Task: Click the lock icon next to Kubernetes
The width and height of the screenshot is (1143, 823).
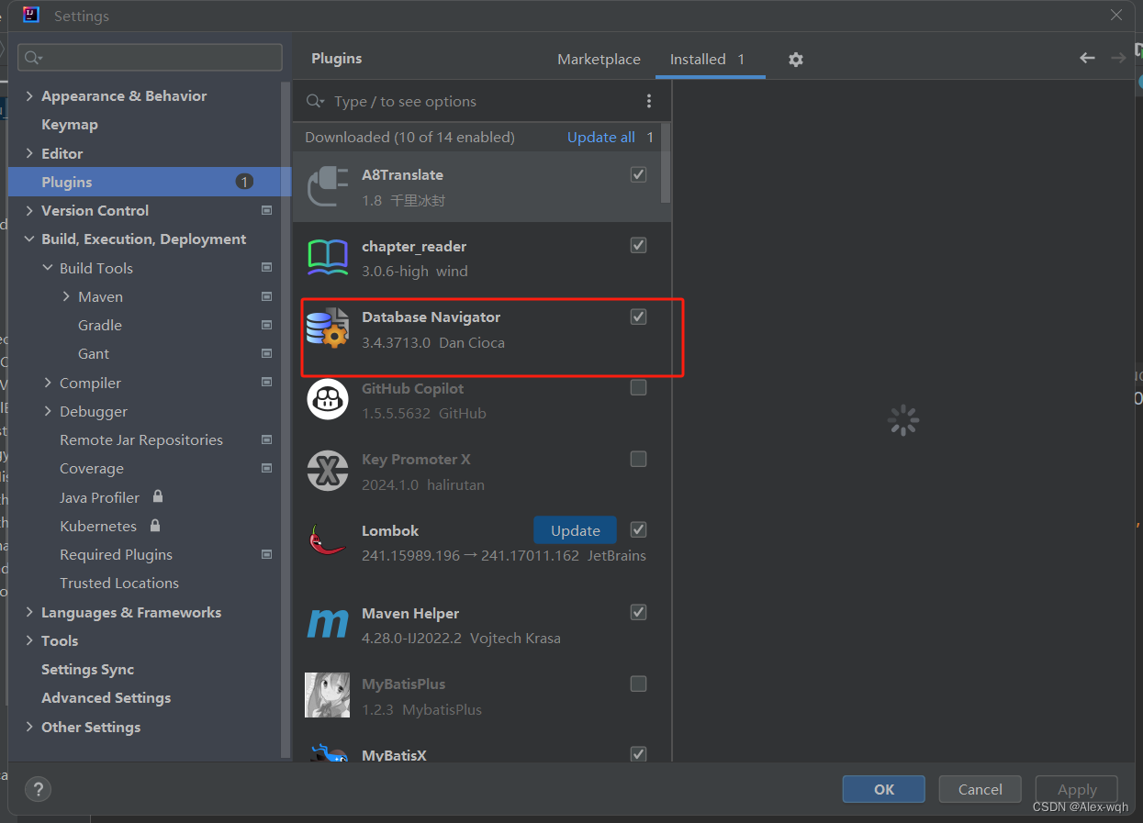Action: tap(155, 525)
